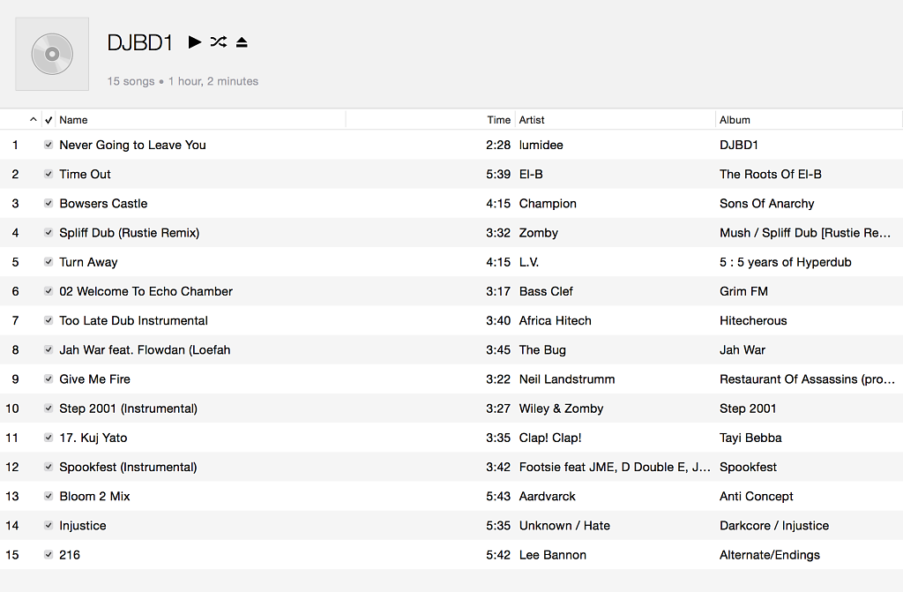Select the song Injustice
The image size is (903, 592).
(x=83, y=526)
